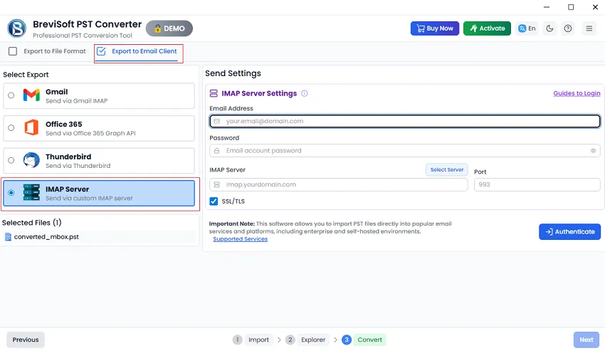Image resolution: width=605 pixels, height=353 pixels.
Task: Open help question mark icon
Action: [x=567, y=28]
